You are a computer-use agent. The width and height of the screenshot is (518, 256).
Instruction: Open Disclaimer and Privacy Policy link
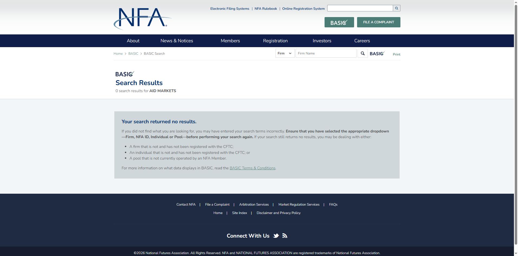click(279, 213)
